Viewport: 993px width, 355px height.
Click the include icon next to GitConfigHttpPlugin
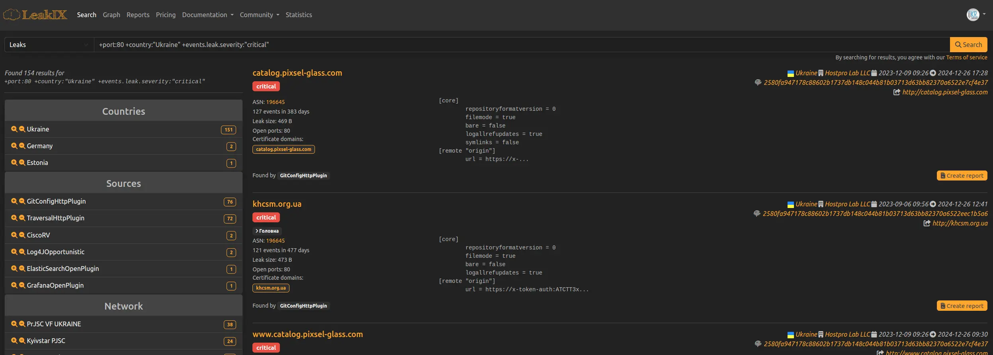(14, 201)
